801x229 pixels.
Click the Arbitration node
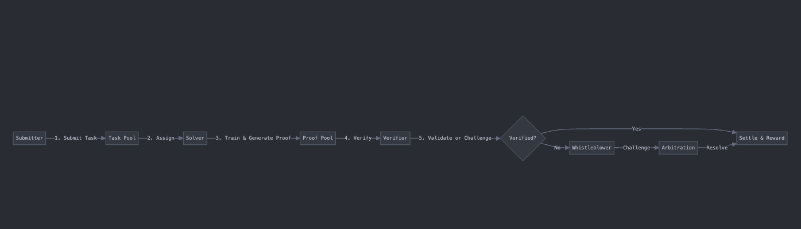(x=678, y=148)
